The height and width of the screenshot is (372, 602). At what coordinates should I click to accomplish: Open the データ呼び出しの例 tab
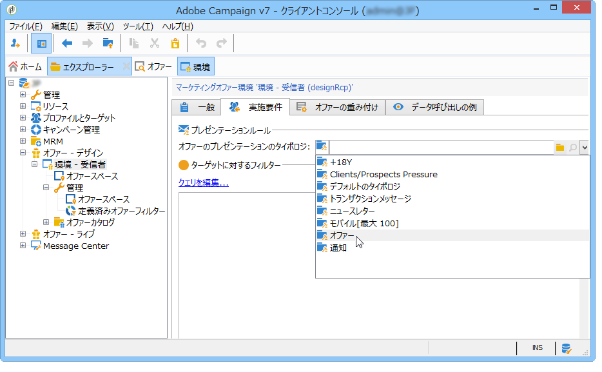coord(434,107)
